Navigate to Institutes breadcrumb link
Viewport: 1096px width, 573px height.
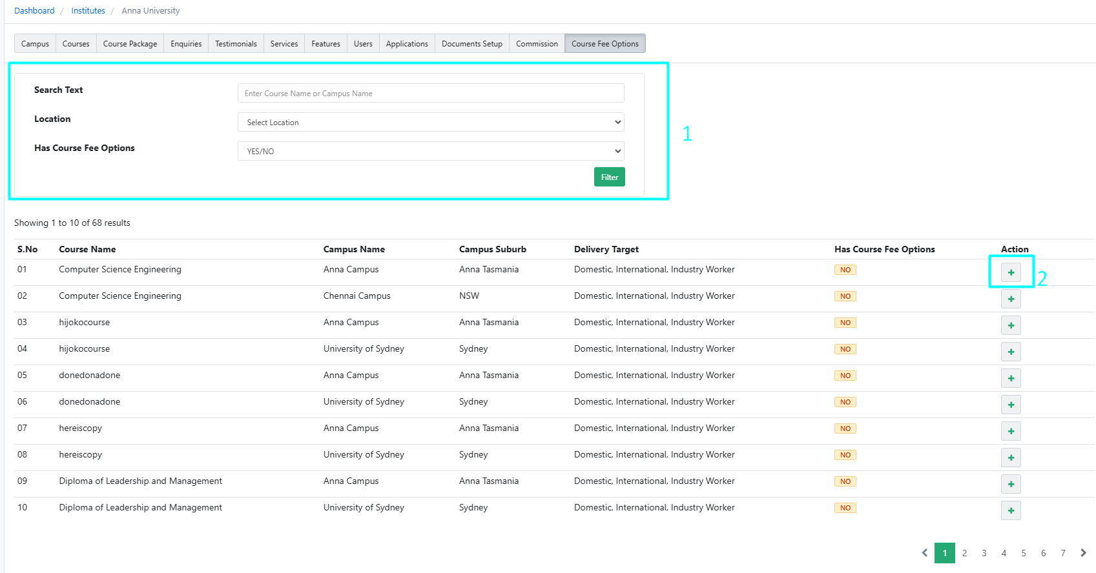pos(88,11)
